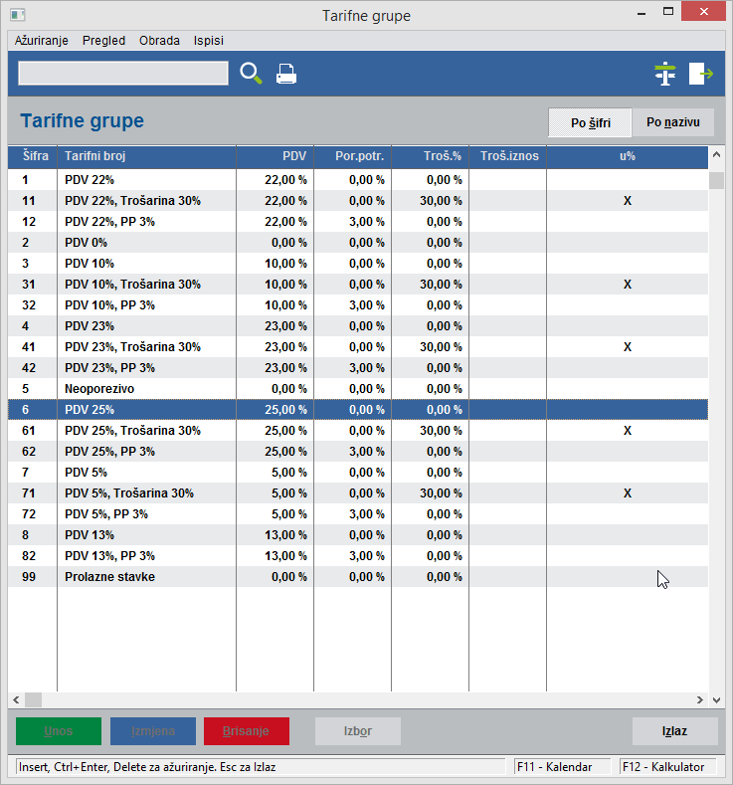Expand the Obrada menu
This screenshot has width=733, height=785.
pyautogui.click(x=159, y=41)
